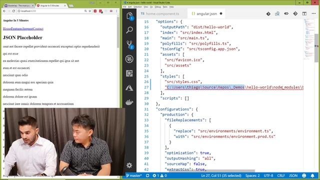The image size is (320, 180).
Task: Close the Bootstrap browser tab
Action: point(33,5)
